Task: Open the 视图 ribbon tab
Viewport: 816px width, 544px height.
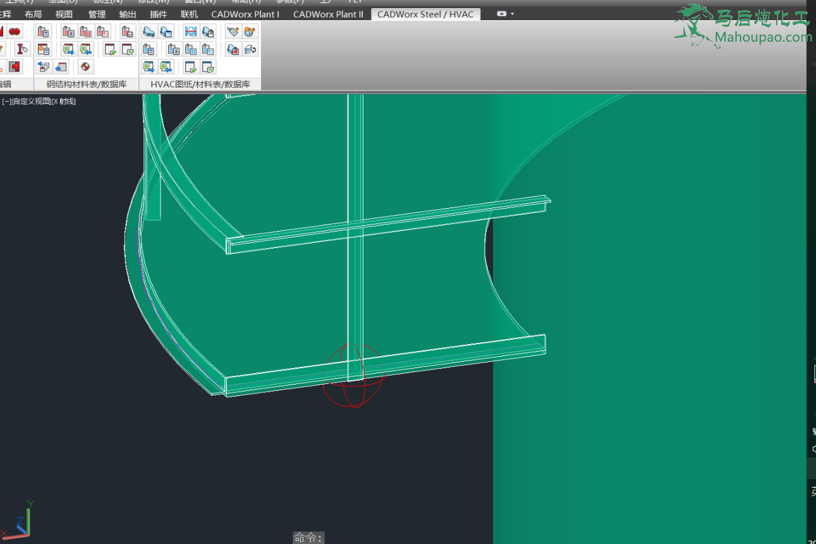Action: (x=64, y=14)
